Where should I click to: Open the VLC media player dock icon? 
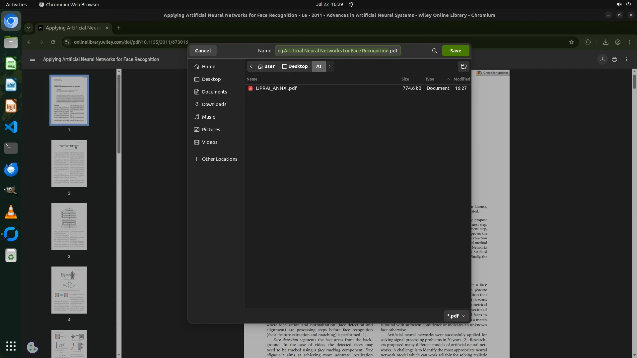(11, 212)
